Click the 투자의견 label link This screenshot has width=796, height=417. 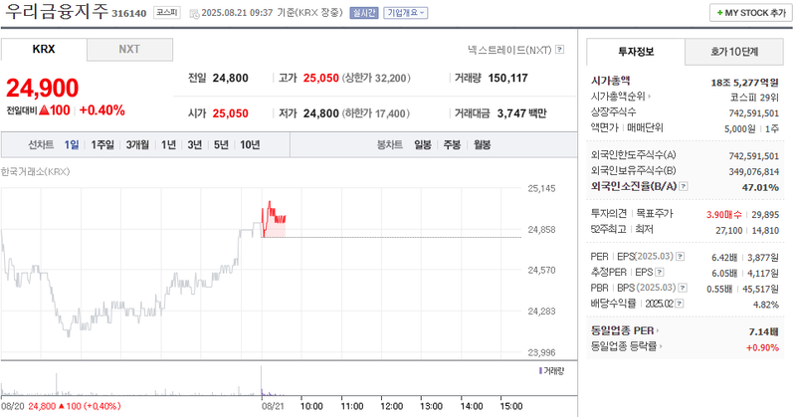coord(609,214)
